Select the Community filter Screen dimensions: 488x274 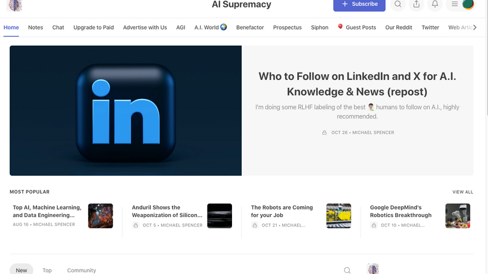point(82,270)
